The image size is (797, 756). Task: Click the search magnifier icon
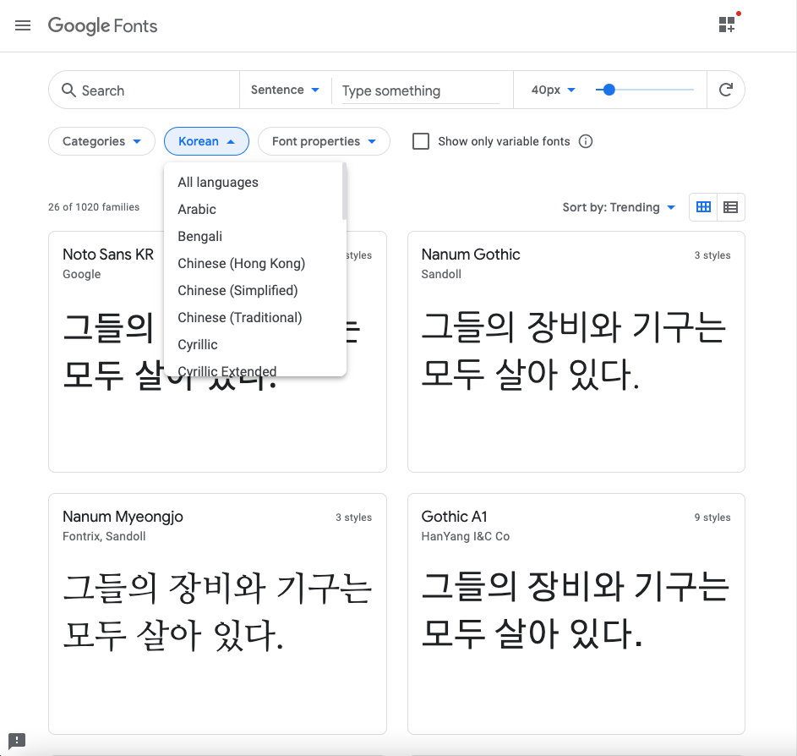tap(68, 90)
